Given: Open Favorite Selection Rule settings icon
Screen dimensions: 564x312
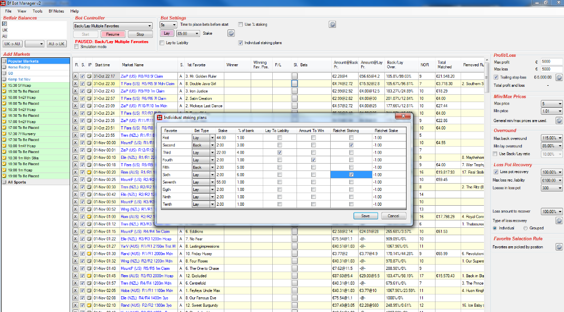Looking at the screenshot, I should (559, 247).
